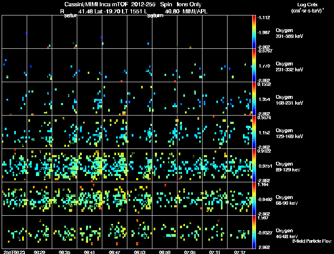Image resolution: width=334 pixels, height=254 pixels.
Task: Click the 'Oxygen 331-589 keV' row label
Action: pyautogui.click(x=289, y=33)
